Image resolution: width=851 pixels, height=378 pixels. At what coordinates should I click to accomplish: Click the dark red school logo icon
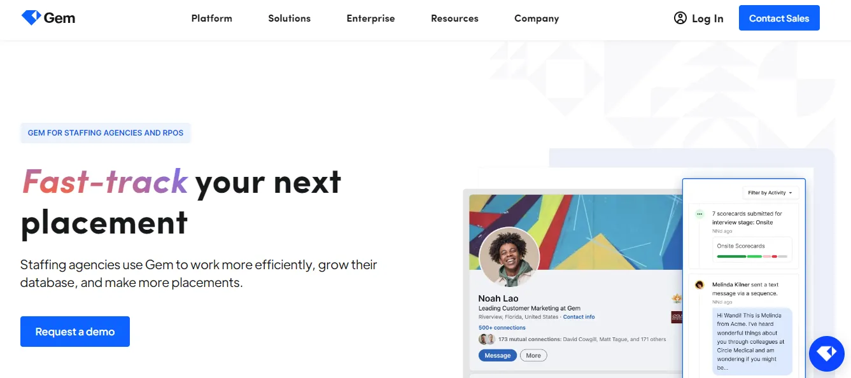(677, 317)
